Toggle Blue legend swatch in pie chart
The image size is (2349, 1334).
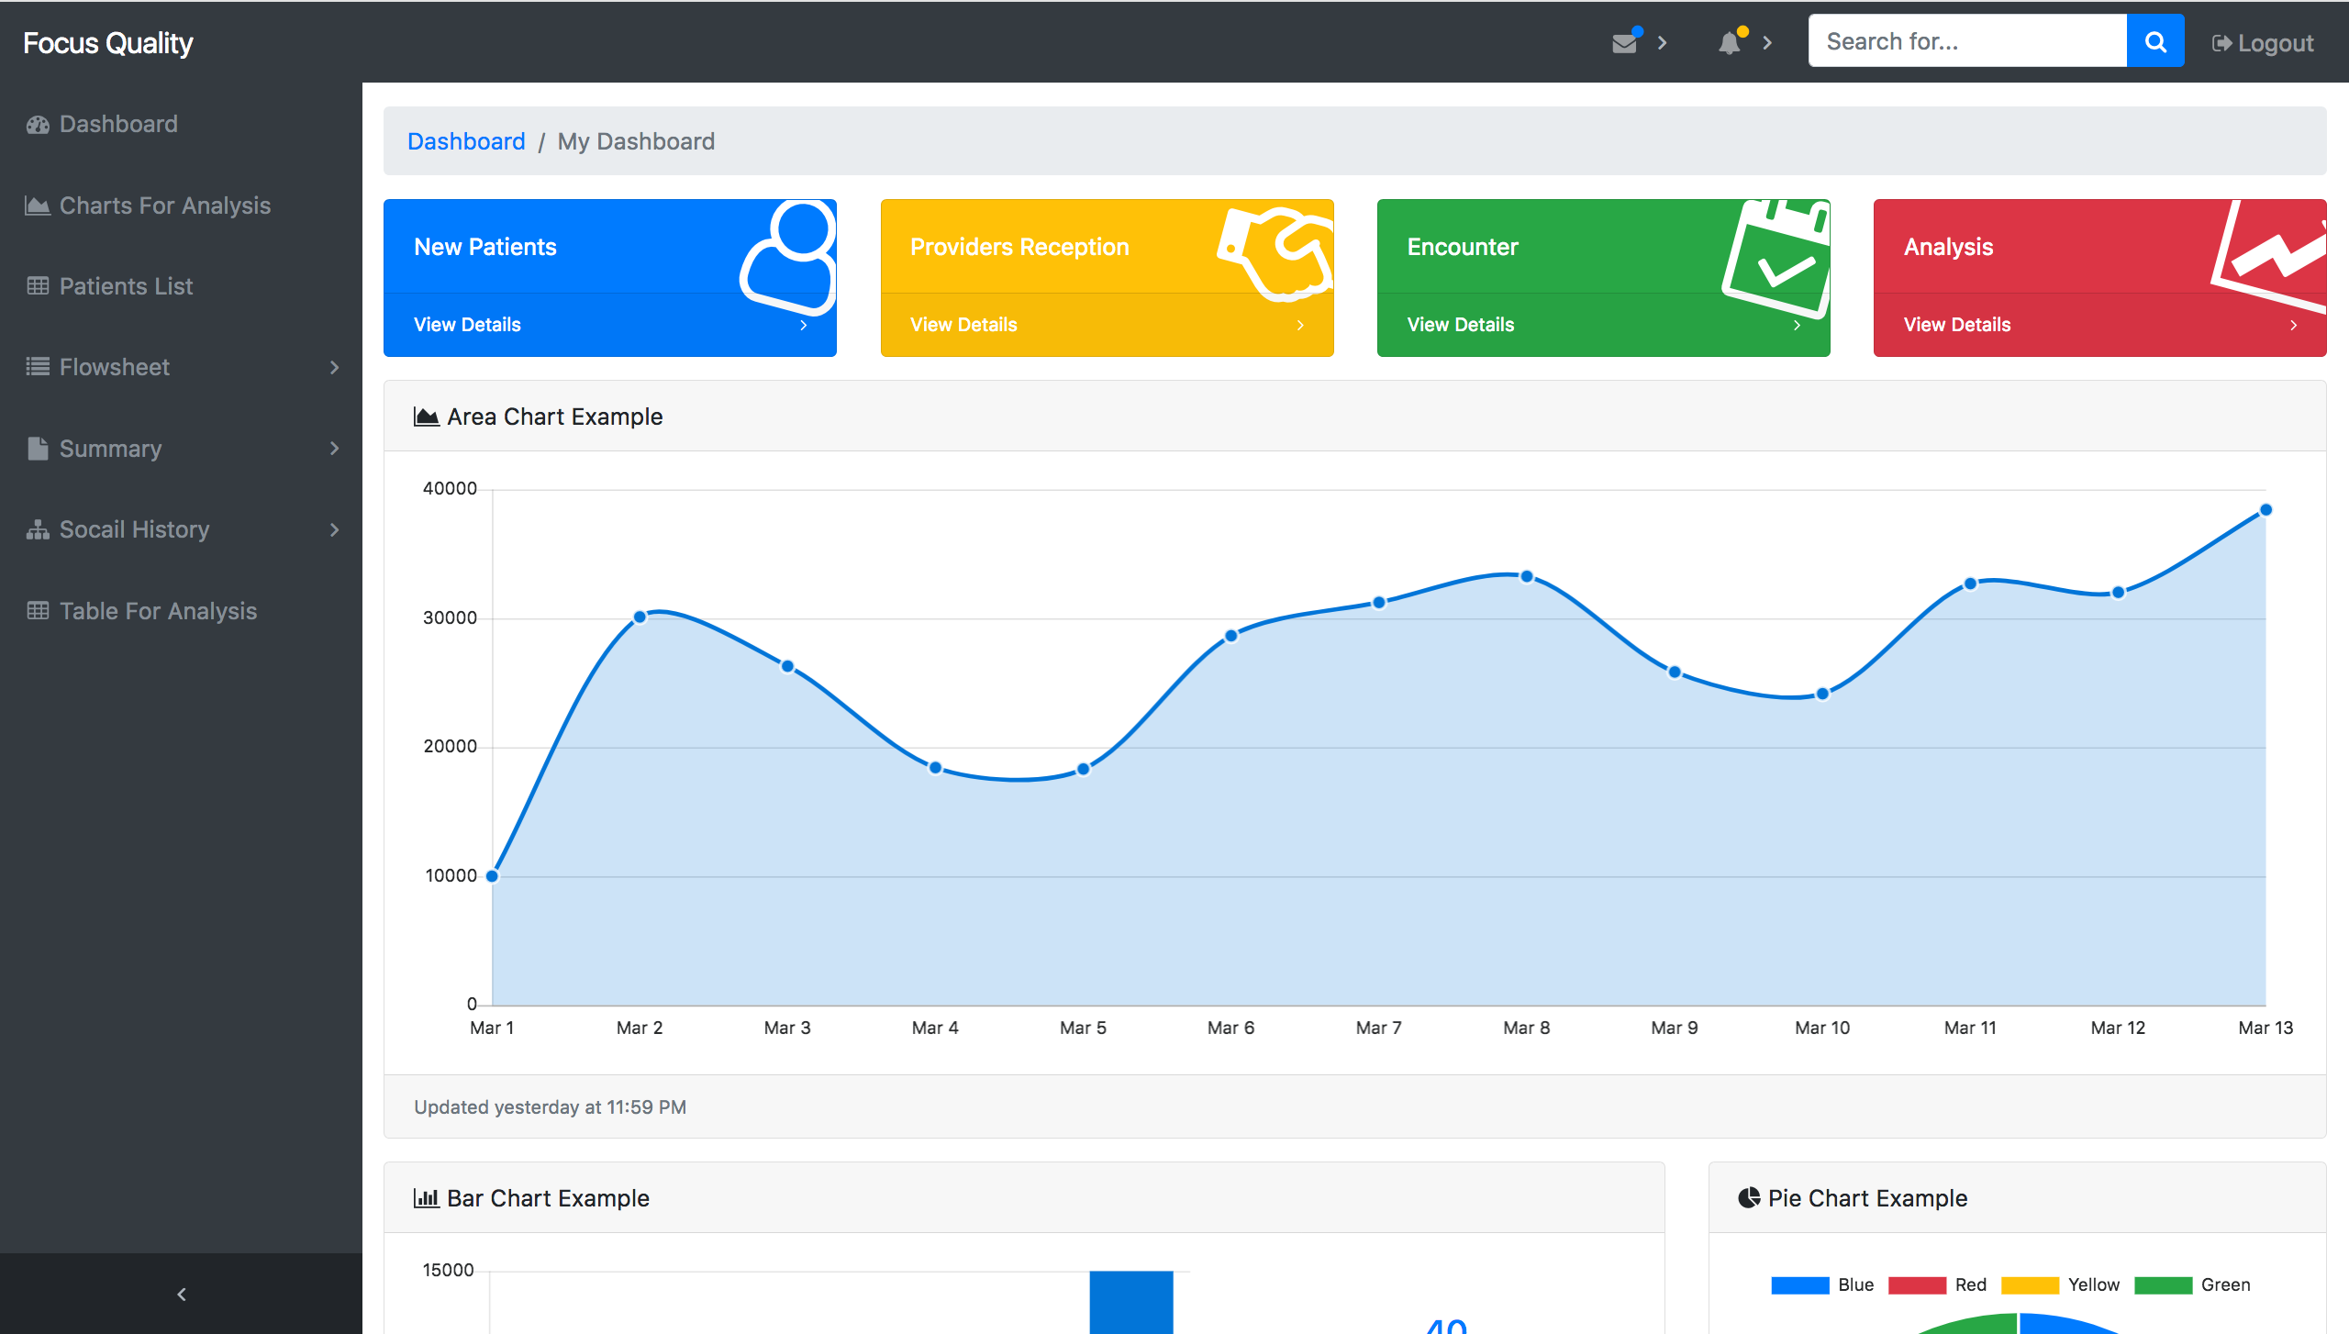tap(1800, 1285)
